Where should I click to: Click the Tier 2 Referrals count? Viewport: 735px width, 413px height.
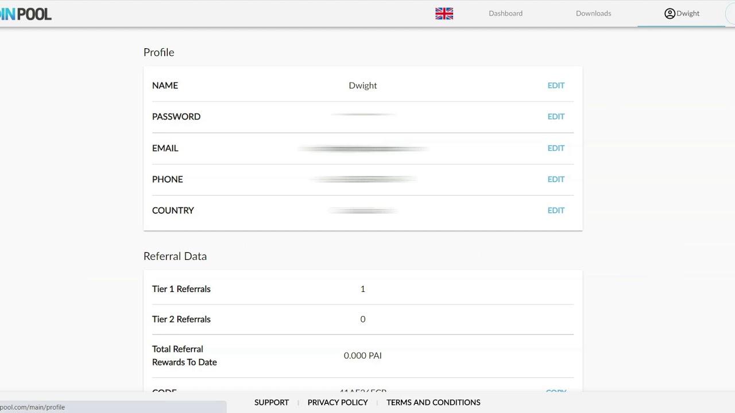(x=362, y=320)
